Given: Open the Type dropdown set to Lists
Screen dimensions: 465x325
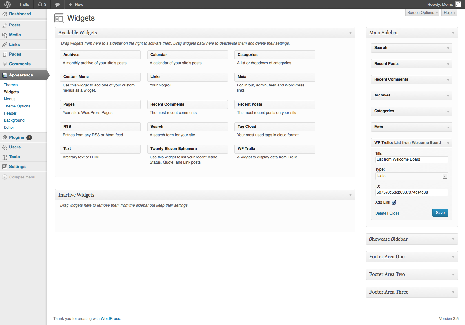Looking at the screenshot, I should click(x=411, y=176).
